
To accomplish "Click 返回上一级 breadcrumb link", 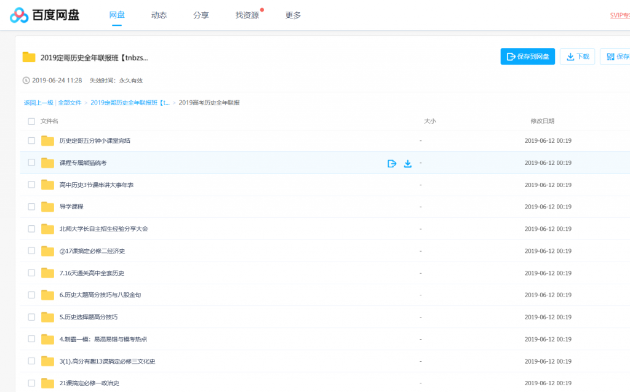I will click(x=39, y=103).
